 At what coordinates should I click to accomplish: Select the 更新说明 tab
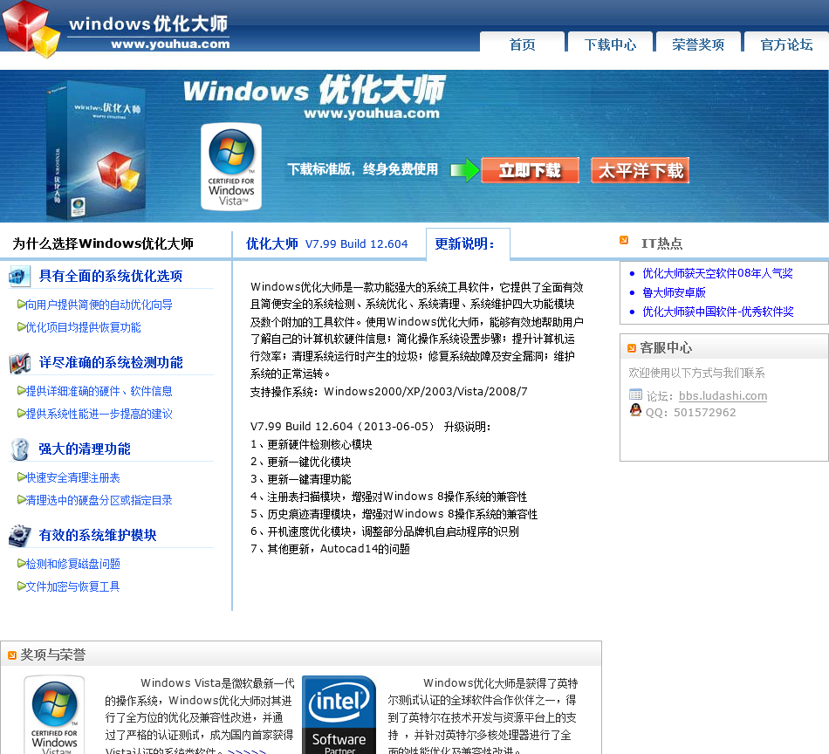468,243
